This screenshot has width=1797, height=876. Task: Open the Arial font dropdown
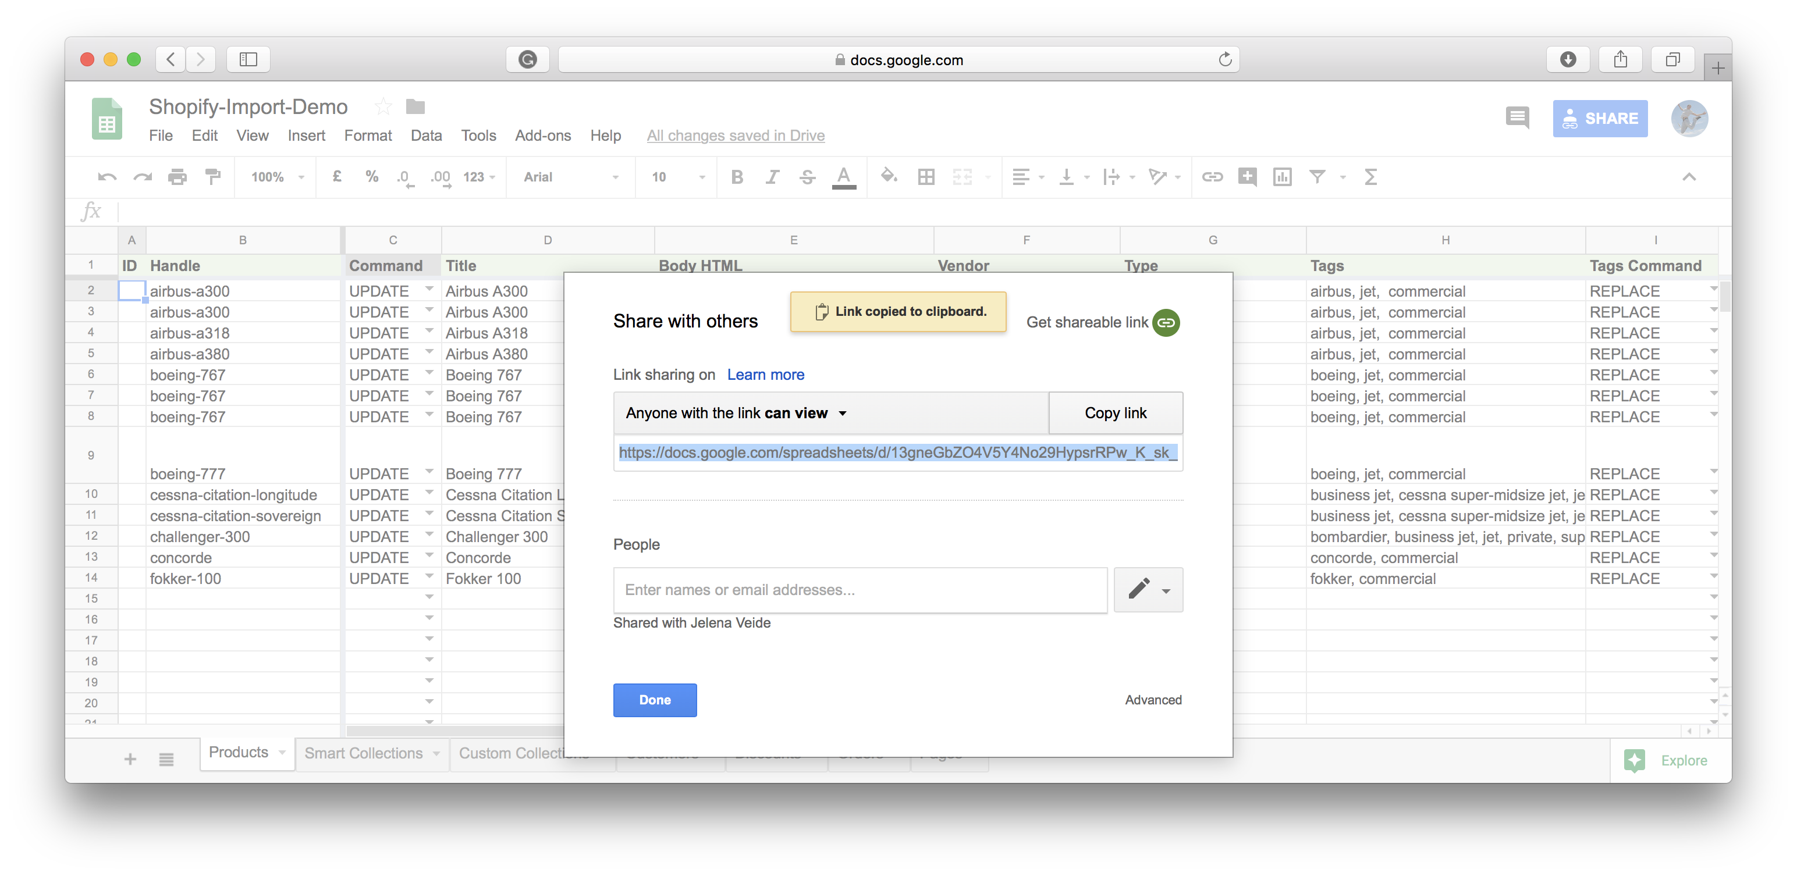[x=570, y=177]
